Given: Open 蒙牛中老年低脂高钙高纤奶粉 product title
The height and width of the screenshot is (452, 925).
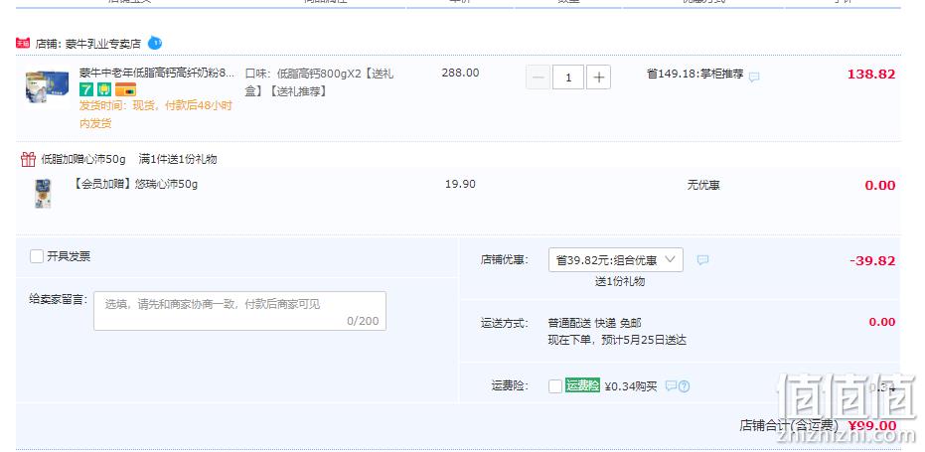Looking at the screenshot, I should click(157, 74).
